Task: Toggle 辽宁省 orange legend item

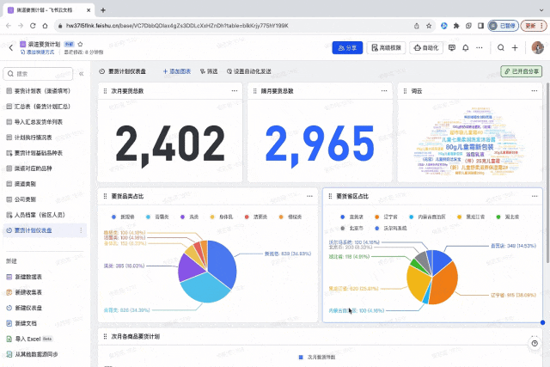Action: [x=386, y=217]
